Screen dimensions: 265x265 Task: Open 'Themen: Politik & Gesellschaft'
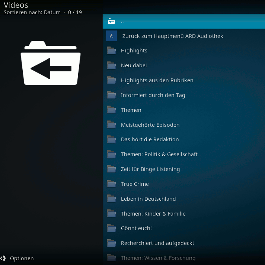[159, 154]
